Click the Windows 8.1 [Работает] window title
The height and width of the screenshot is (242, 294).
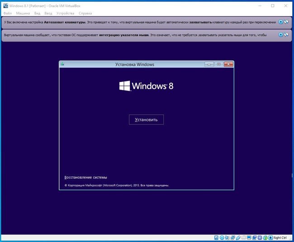pos(45,6)
